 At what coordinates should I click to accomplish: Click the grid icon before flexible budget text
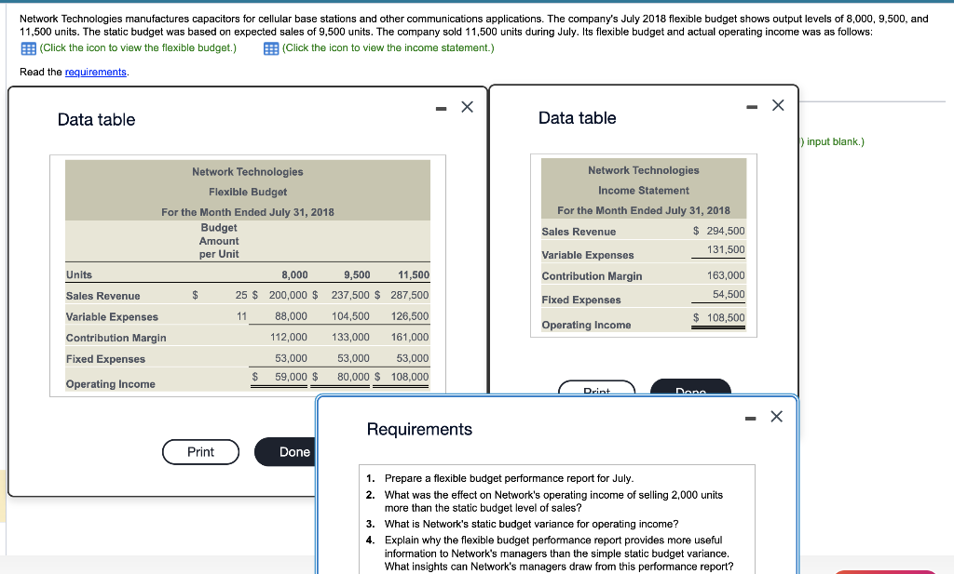[x=31, y=47]
